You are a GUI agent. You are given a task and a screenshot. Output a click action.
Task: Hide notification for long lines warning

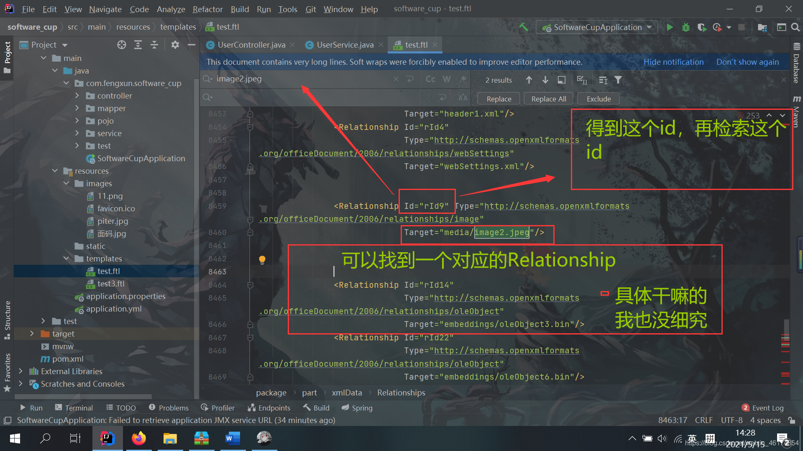(673, 62)
